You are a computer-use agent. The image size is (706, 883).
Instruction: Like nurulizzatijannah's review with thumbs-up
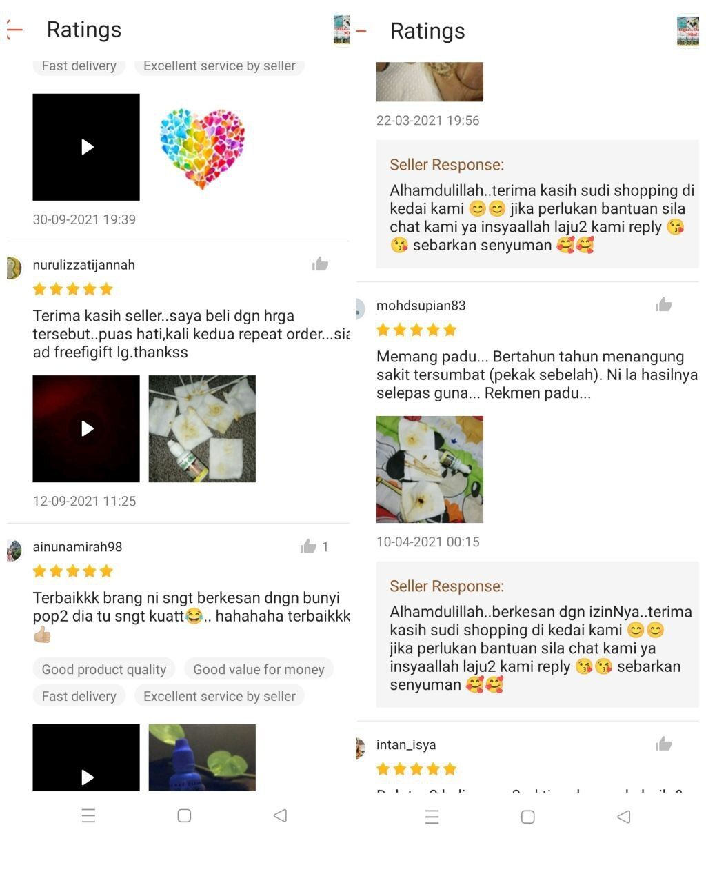[320, 264]
